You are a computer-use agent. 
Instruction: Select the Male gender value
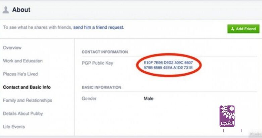coord(148,99)
